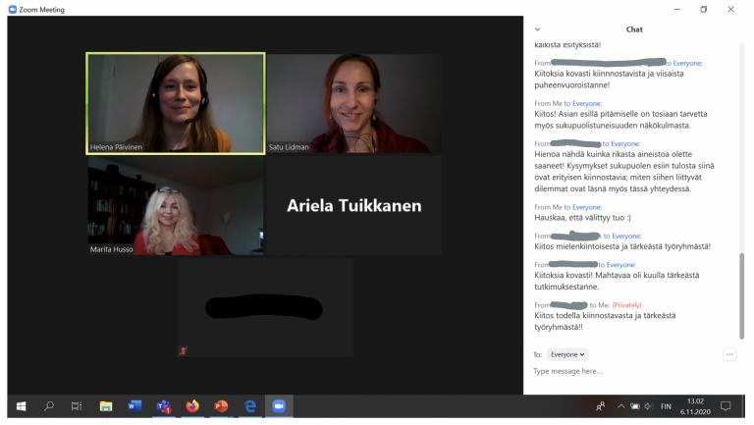The image size is (754, 425).
Task: Click the 'Type message here...' field
Action: (x=628, y=371)
